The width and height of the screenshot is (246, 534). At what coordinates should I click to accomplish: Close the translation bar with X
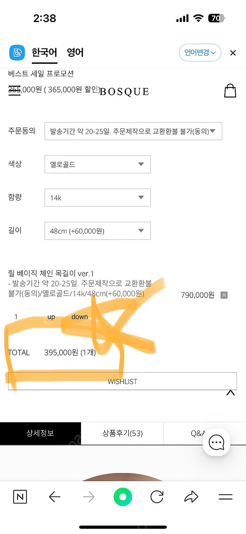(233, 53)
